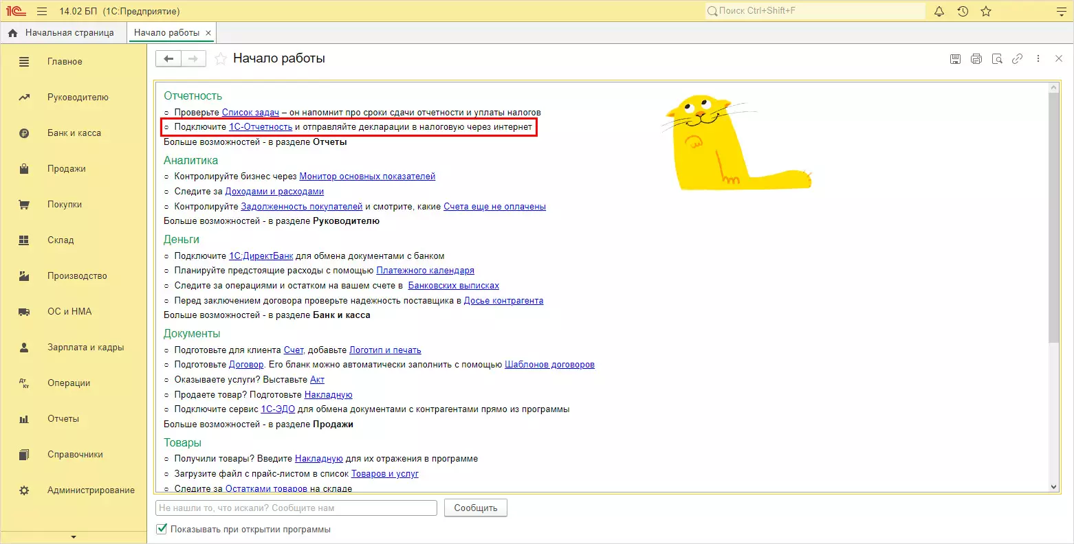Click the Склад warehouse icon
The width and height of the screenshot is (1074, 544).
[24, 240]
